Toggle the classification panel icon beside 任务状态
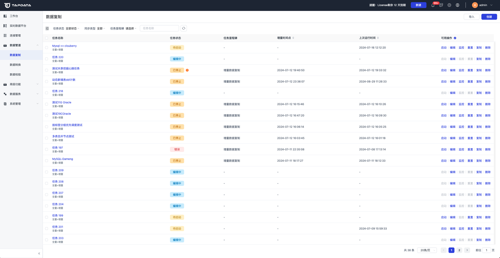This screenshot has height=258, width=500. 47,28
